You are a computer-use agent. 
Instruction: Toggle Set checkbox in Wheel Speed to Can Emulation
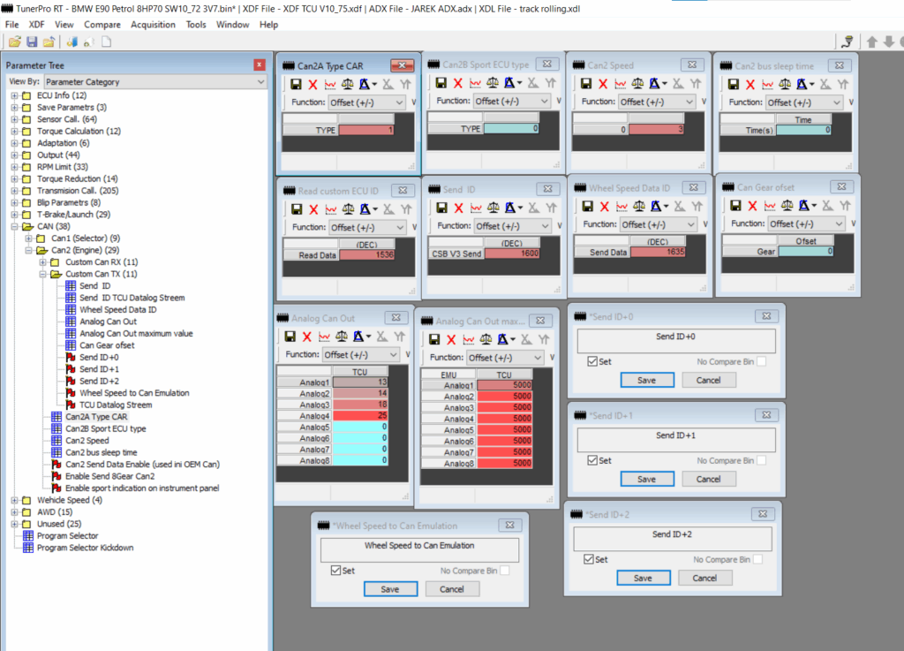pos(335,571)
